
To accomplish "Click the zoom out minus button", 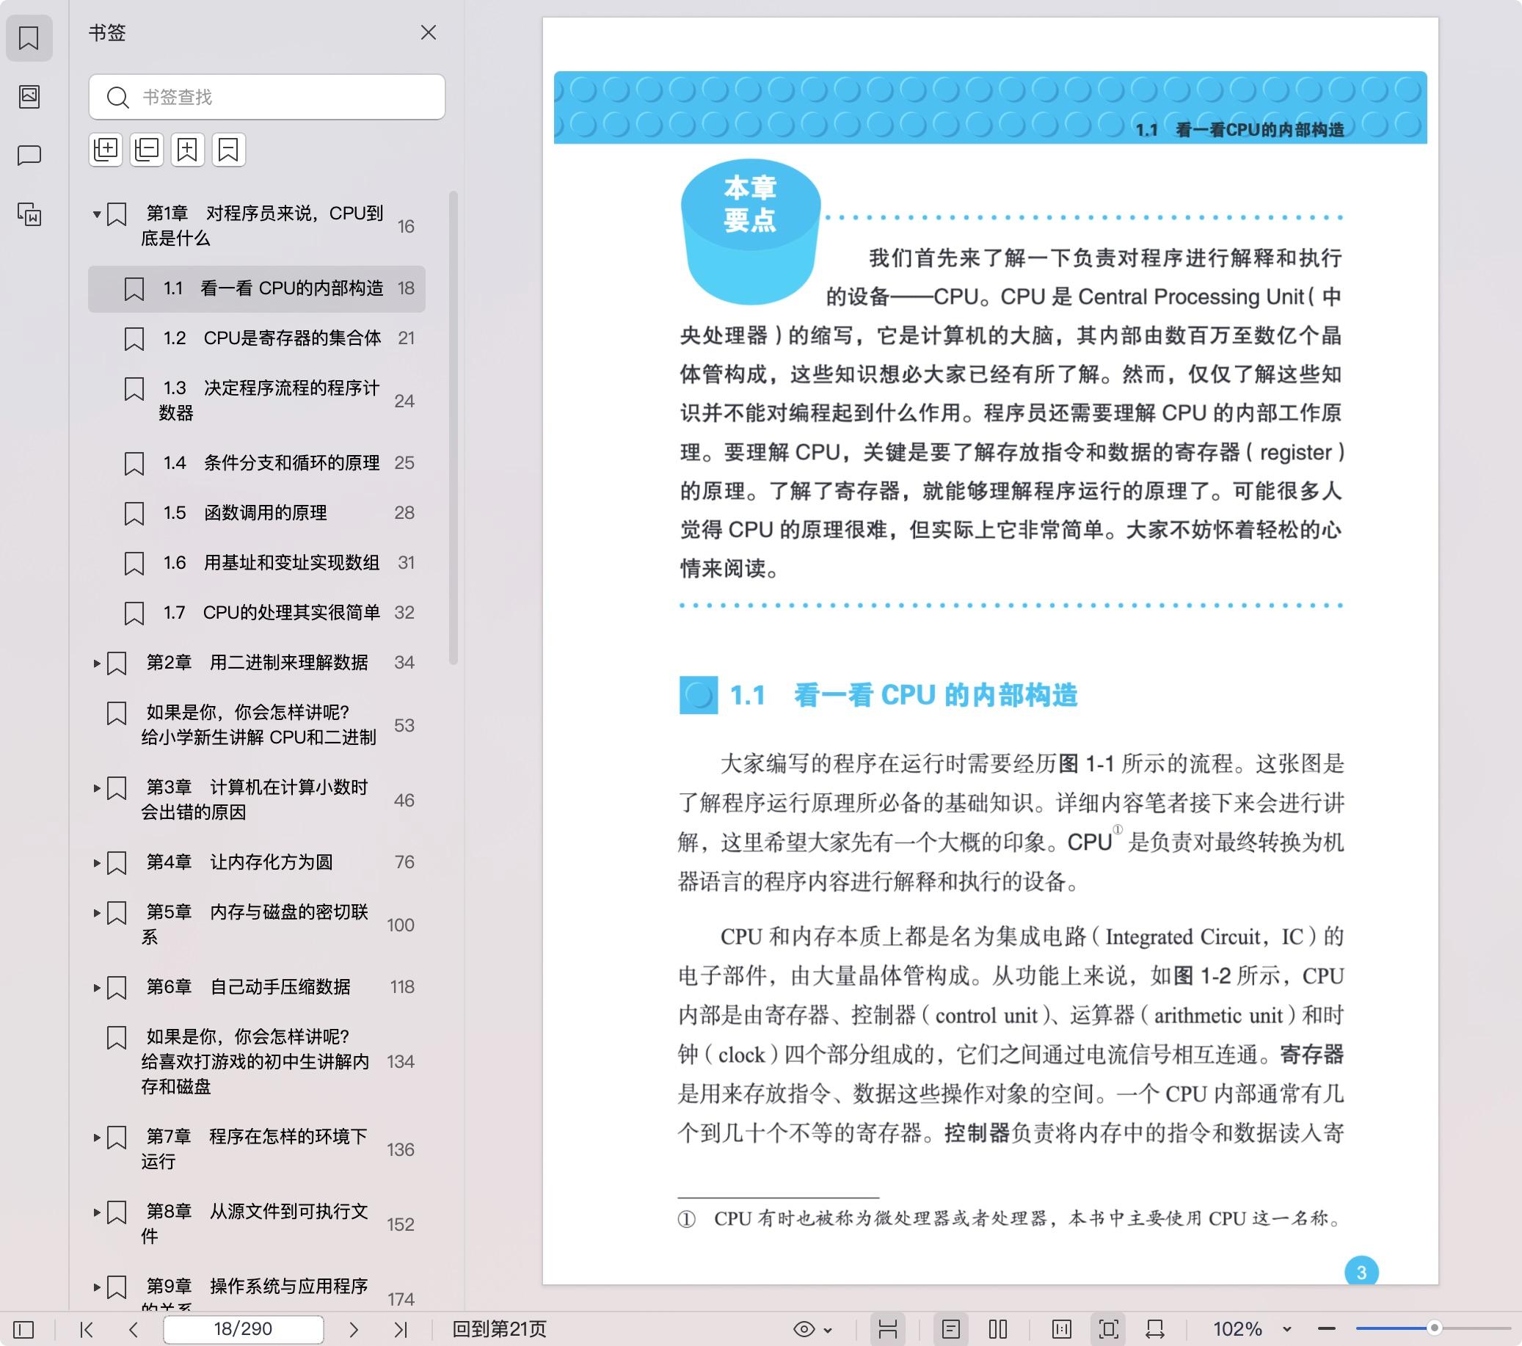I will tap(1327, 1330).
